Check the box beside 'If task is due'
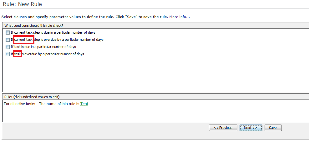 point(8,47)
